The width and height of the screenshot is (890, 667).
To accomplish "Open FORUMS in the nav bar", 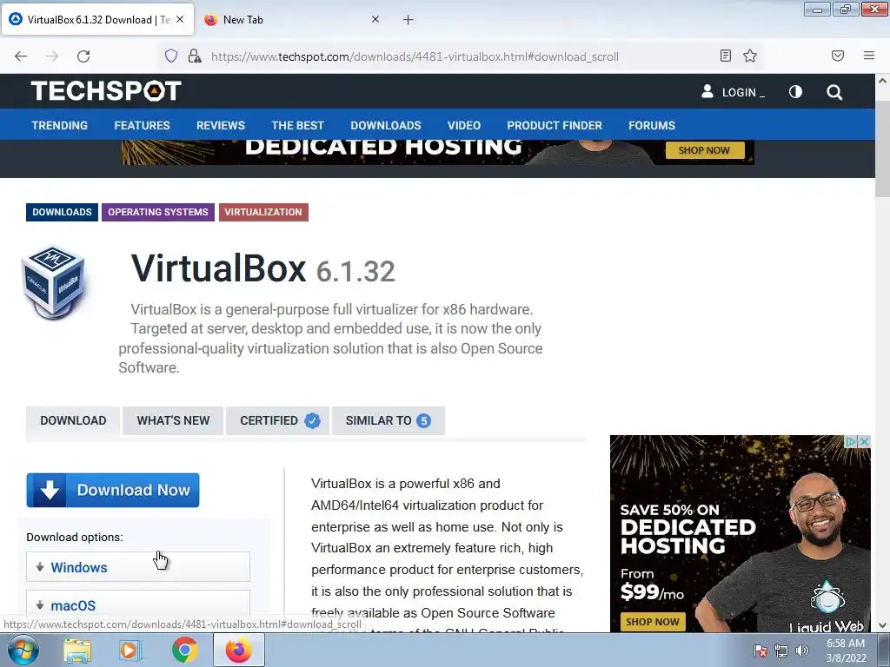I will (652, 125).
